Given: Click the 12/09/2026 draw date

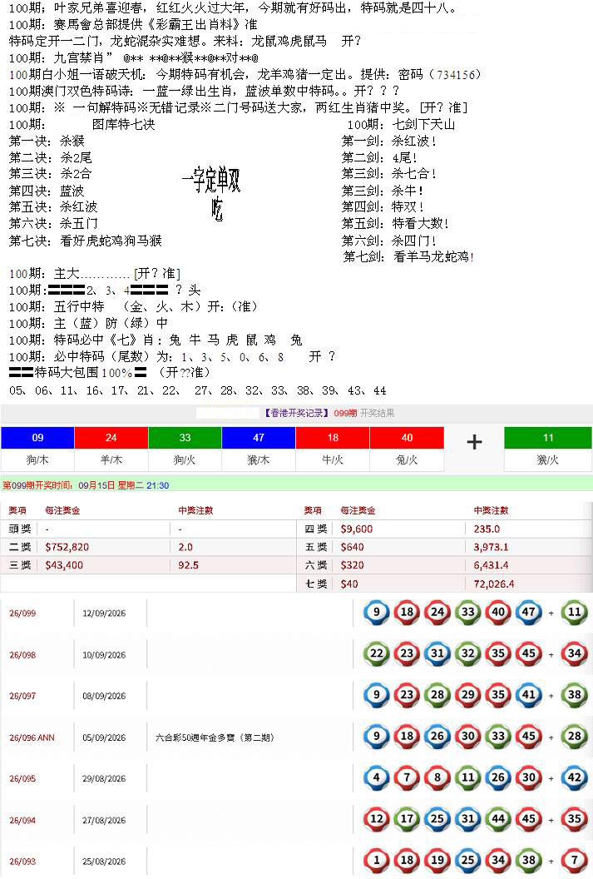Looking at the screenshot, I should 104,613.
